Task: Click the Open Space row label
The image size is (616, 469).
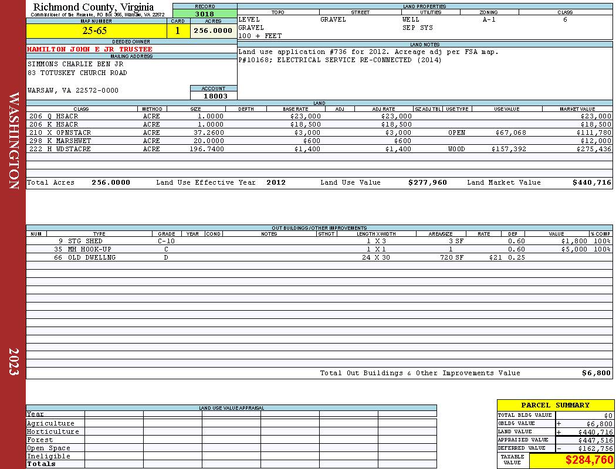Action: pos(48,448)
